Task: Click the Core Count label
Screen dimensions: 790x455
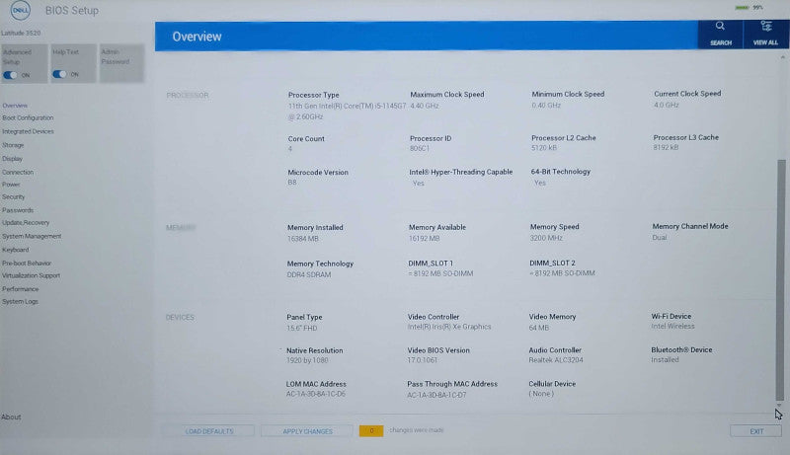Action: click(x=306, y=139)
